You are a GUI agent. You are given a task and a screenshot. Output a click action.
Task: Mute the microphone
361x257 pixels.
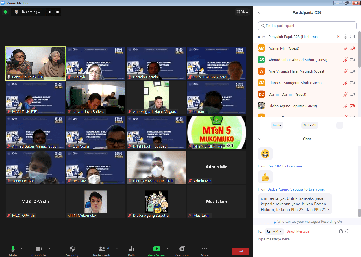[13, 249]
